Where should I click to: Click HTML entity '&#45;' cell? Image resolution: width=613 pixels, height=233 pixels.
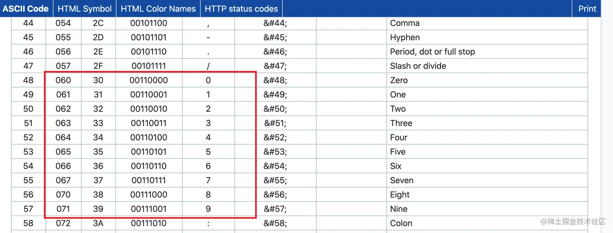click(275, 37)
